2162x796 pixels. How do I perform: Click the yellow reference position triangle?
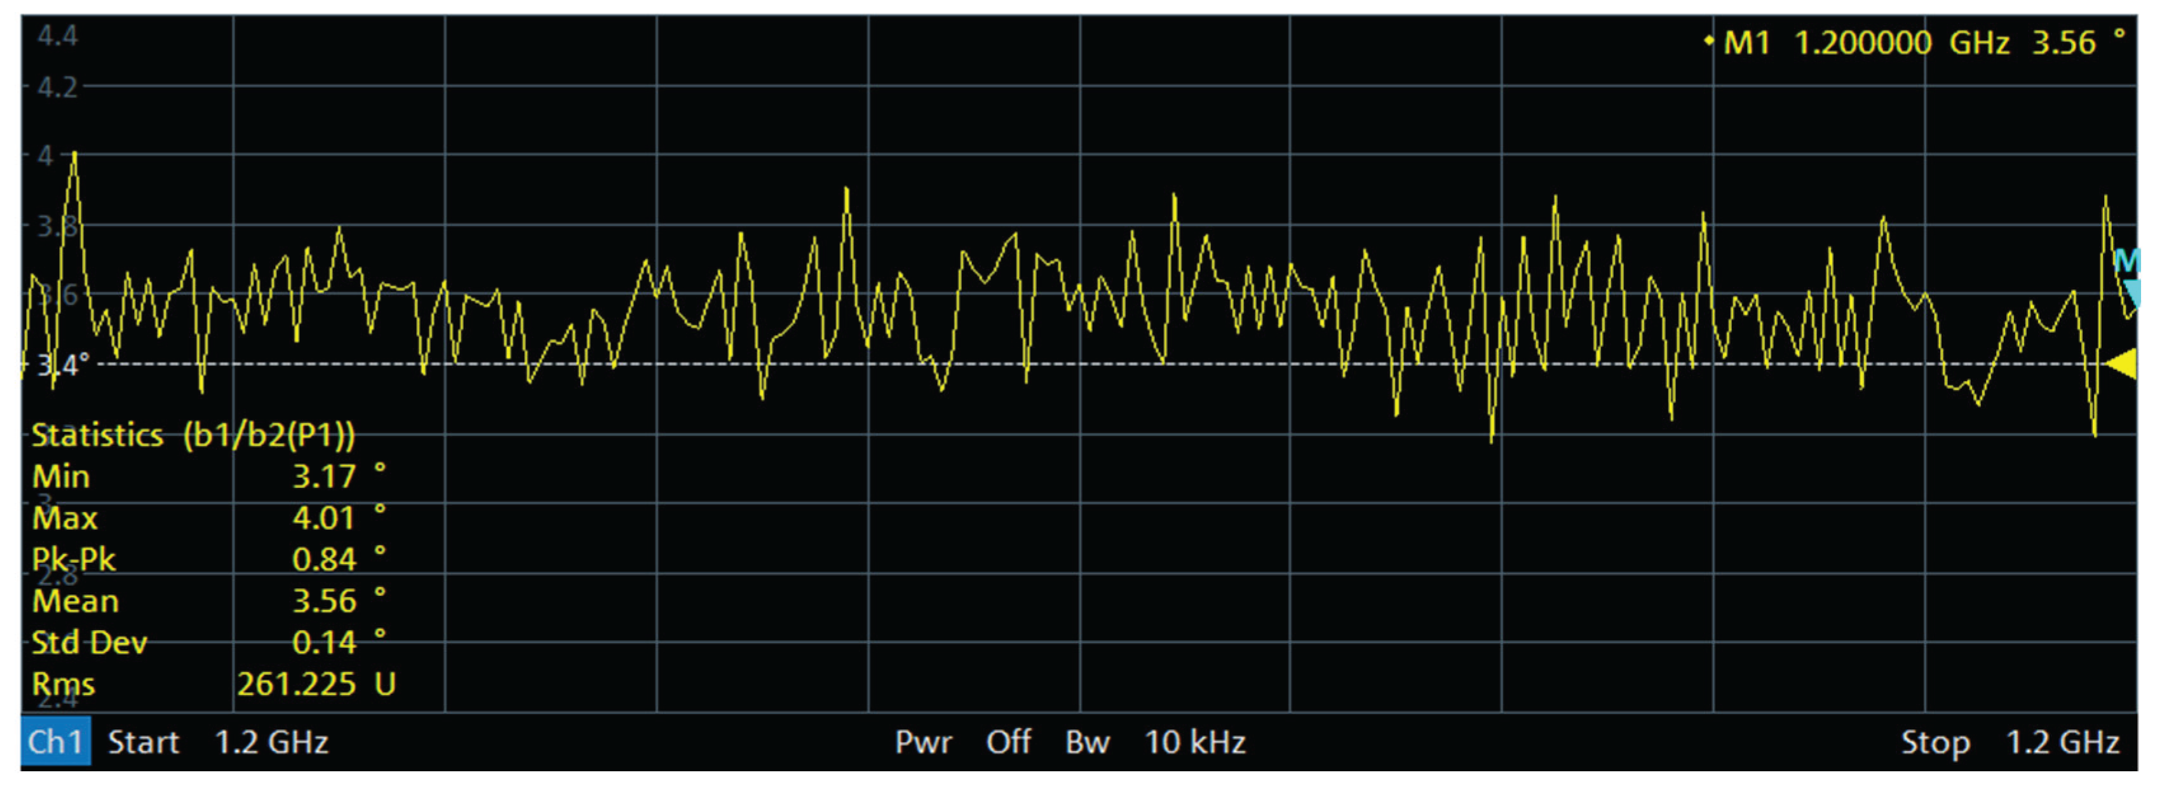tap(2121, 365)
